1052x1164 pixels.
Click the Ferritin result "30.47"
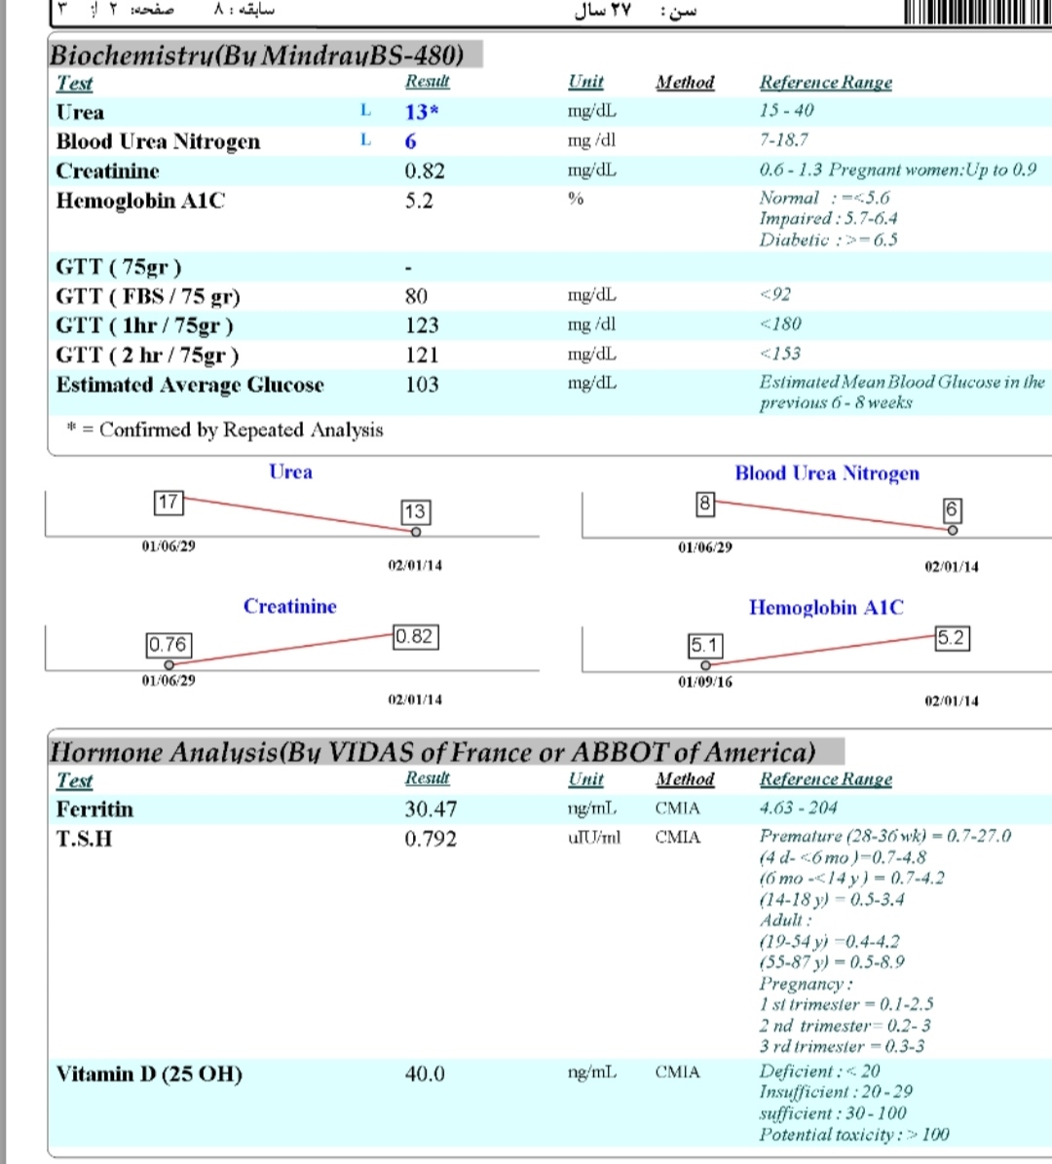(x=431, y=809)
